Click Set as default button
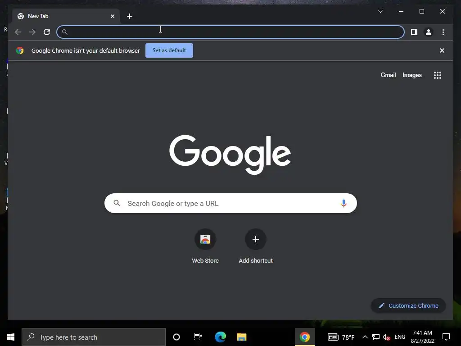Screen dimensions: 461x346 click(x=169, y=50)
